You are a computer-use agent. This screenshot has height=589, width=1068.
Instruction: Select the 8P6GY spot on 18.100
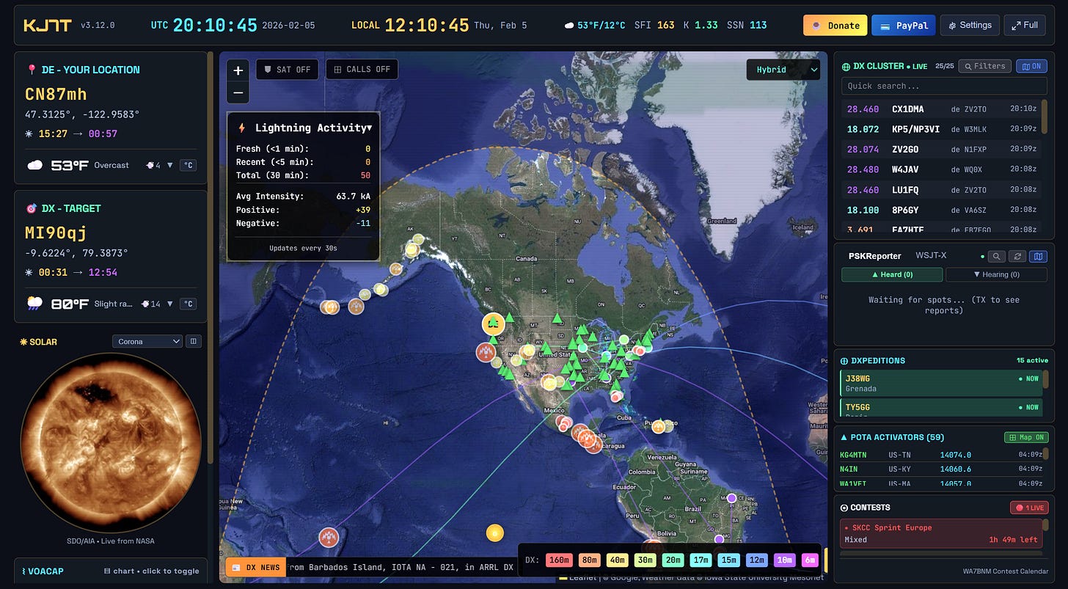pyautogui.click(x=941, y=210)
